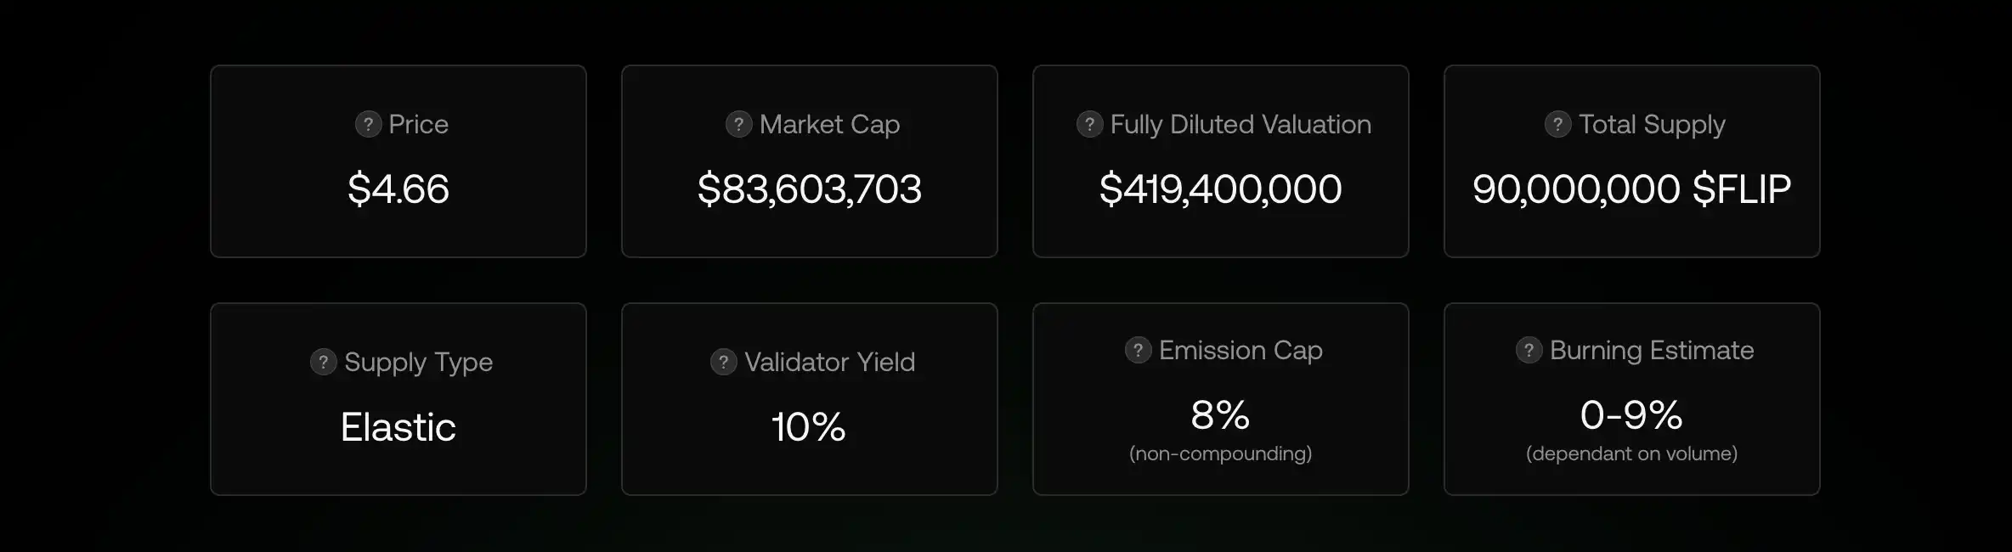Select the 8% emission cap value
The image size is (2012, 552).
(x=1220, y=415)
